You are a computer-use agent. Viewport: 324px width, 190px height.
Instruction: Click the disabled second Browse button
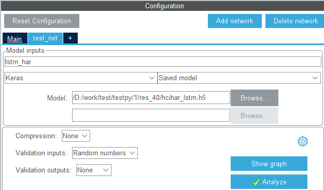pos(255,115)
